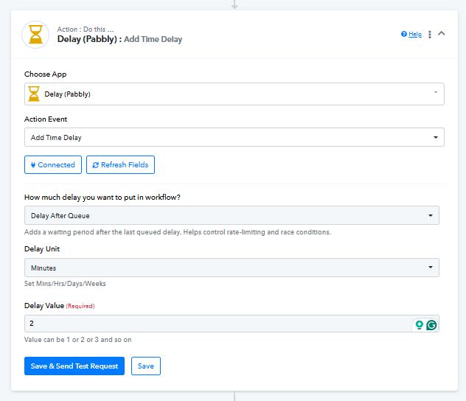Screen dimensions: 466x401
Task: Open the three-dot options menu
Action: tap(430, 34)
